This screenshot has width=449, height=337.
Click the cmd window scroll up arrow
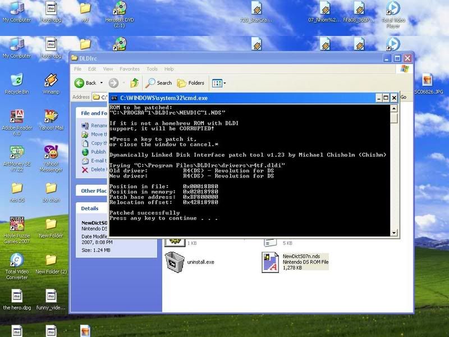point(394,108)
